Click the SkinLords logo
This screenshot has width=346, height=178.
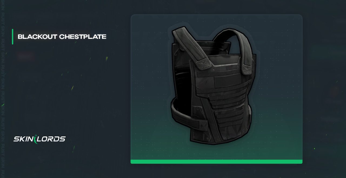(x=39, y=139)
